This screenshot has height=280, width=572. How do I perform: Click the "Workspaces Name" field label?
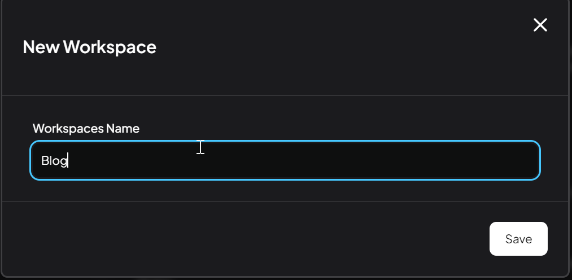coord(86,128)
